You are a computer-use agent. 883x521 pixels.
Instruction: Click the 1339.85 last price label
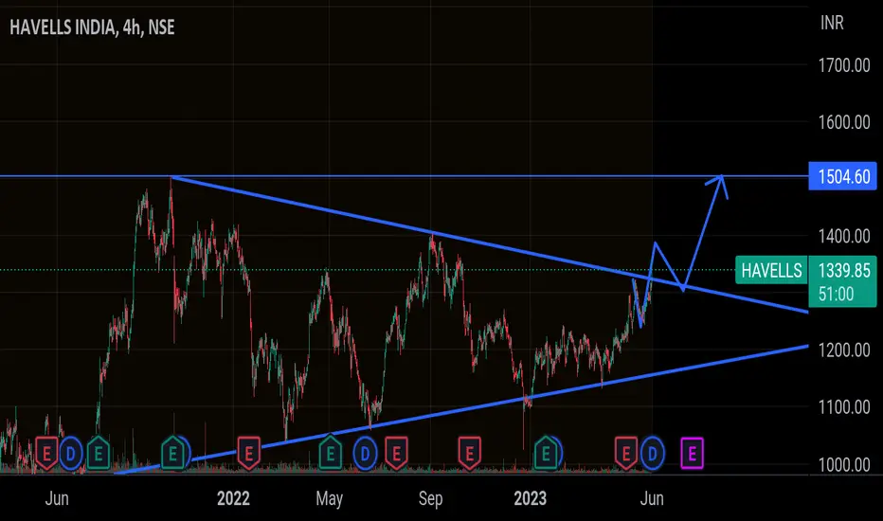pyautogui.click(x=843, y=270)
